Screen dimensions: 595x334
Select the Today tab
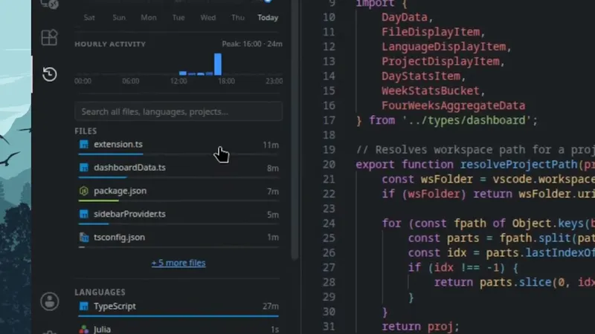tap(268, 18)
